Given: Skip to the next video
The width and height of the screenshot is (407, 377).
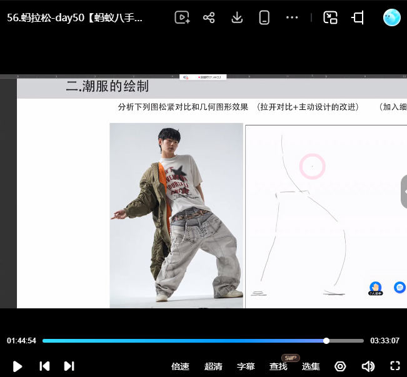Looking at the screenshot, I should (x=69, y=366).
